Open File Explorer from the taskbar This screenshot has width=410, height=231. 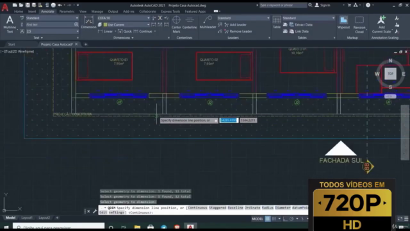[x=137, y=227]
